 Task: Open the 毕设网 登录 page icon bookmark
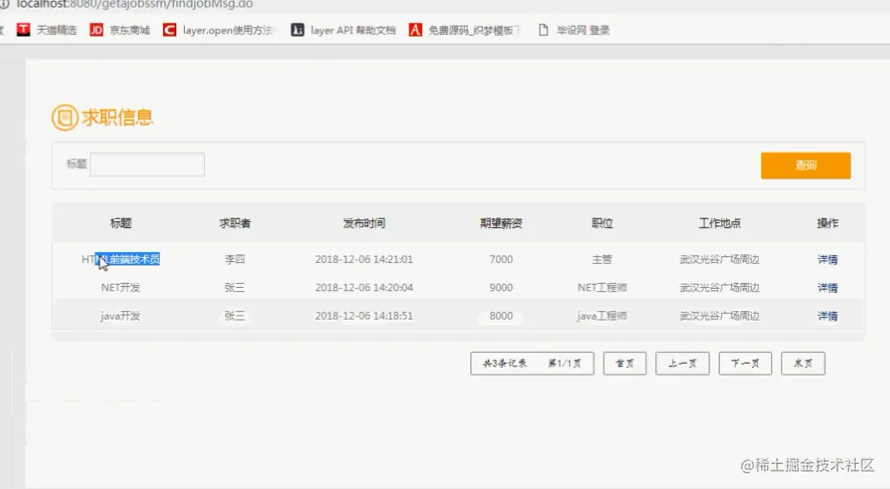point(543,30)
